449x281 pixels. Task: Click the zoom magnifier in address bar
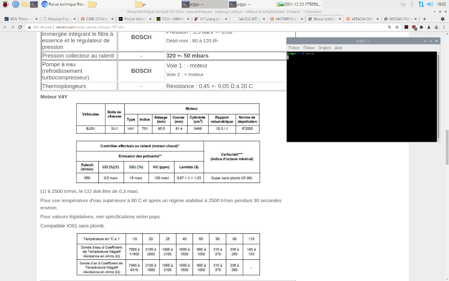pos(389,27)
